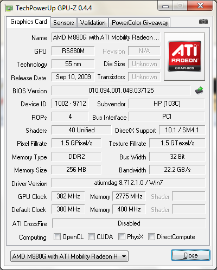The width and height of the screenshot is (217, 270).
Task: Click the Transistors field Unknown
Action: click(x=144, y=77)
